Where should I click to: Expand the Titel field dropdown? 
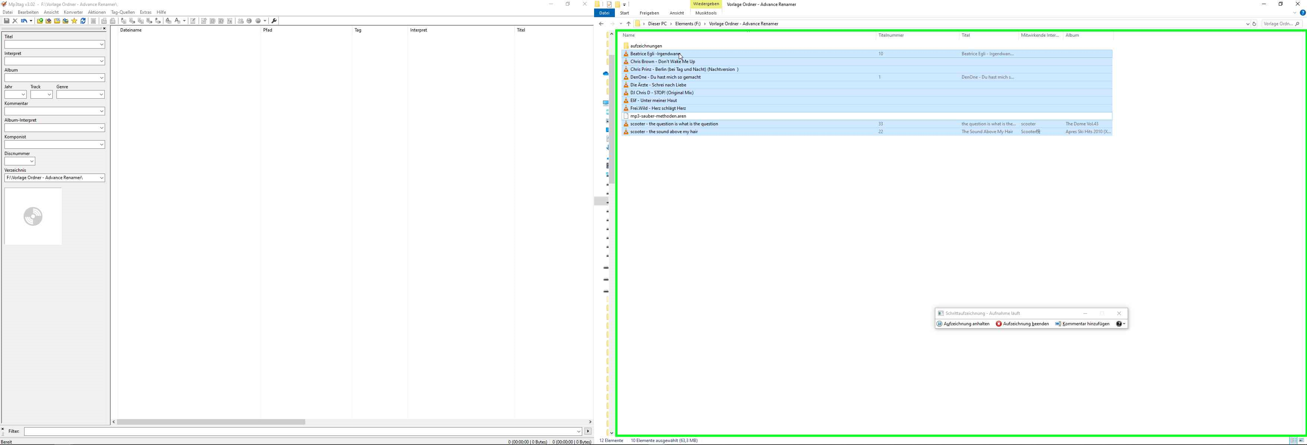(x=101, y=44)
